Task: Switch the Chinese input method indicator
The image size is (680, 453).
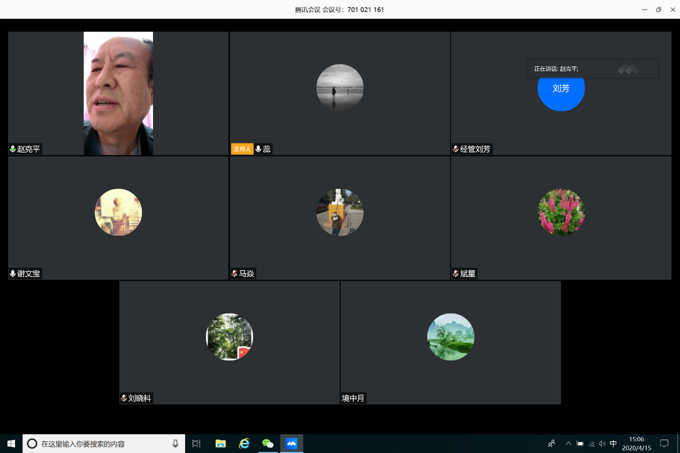Action: (x=613, y=443)
